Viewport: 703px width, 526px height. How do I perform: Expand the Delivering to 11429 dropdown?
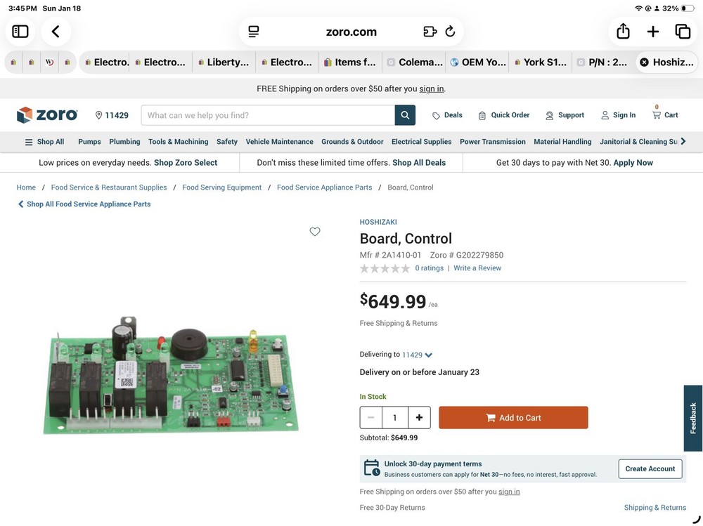point(427,355)
